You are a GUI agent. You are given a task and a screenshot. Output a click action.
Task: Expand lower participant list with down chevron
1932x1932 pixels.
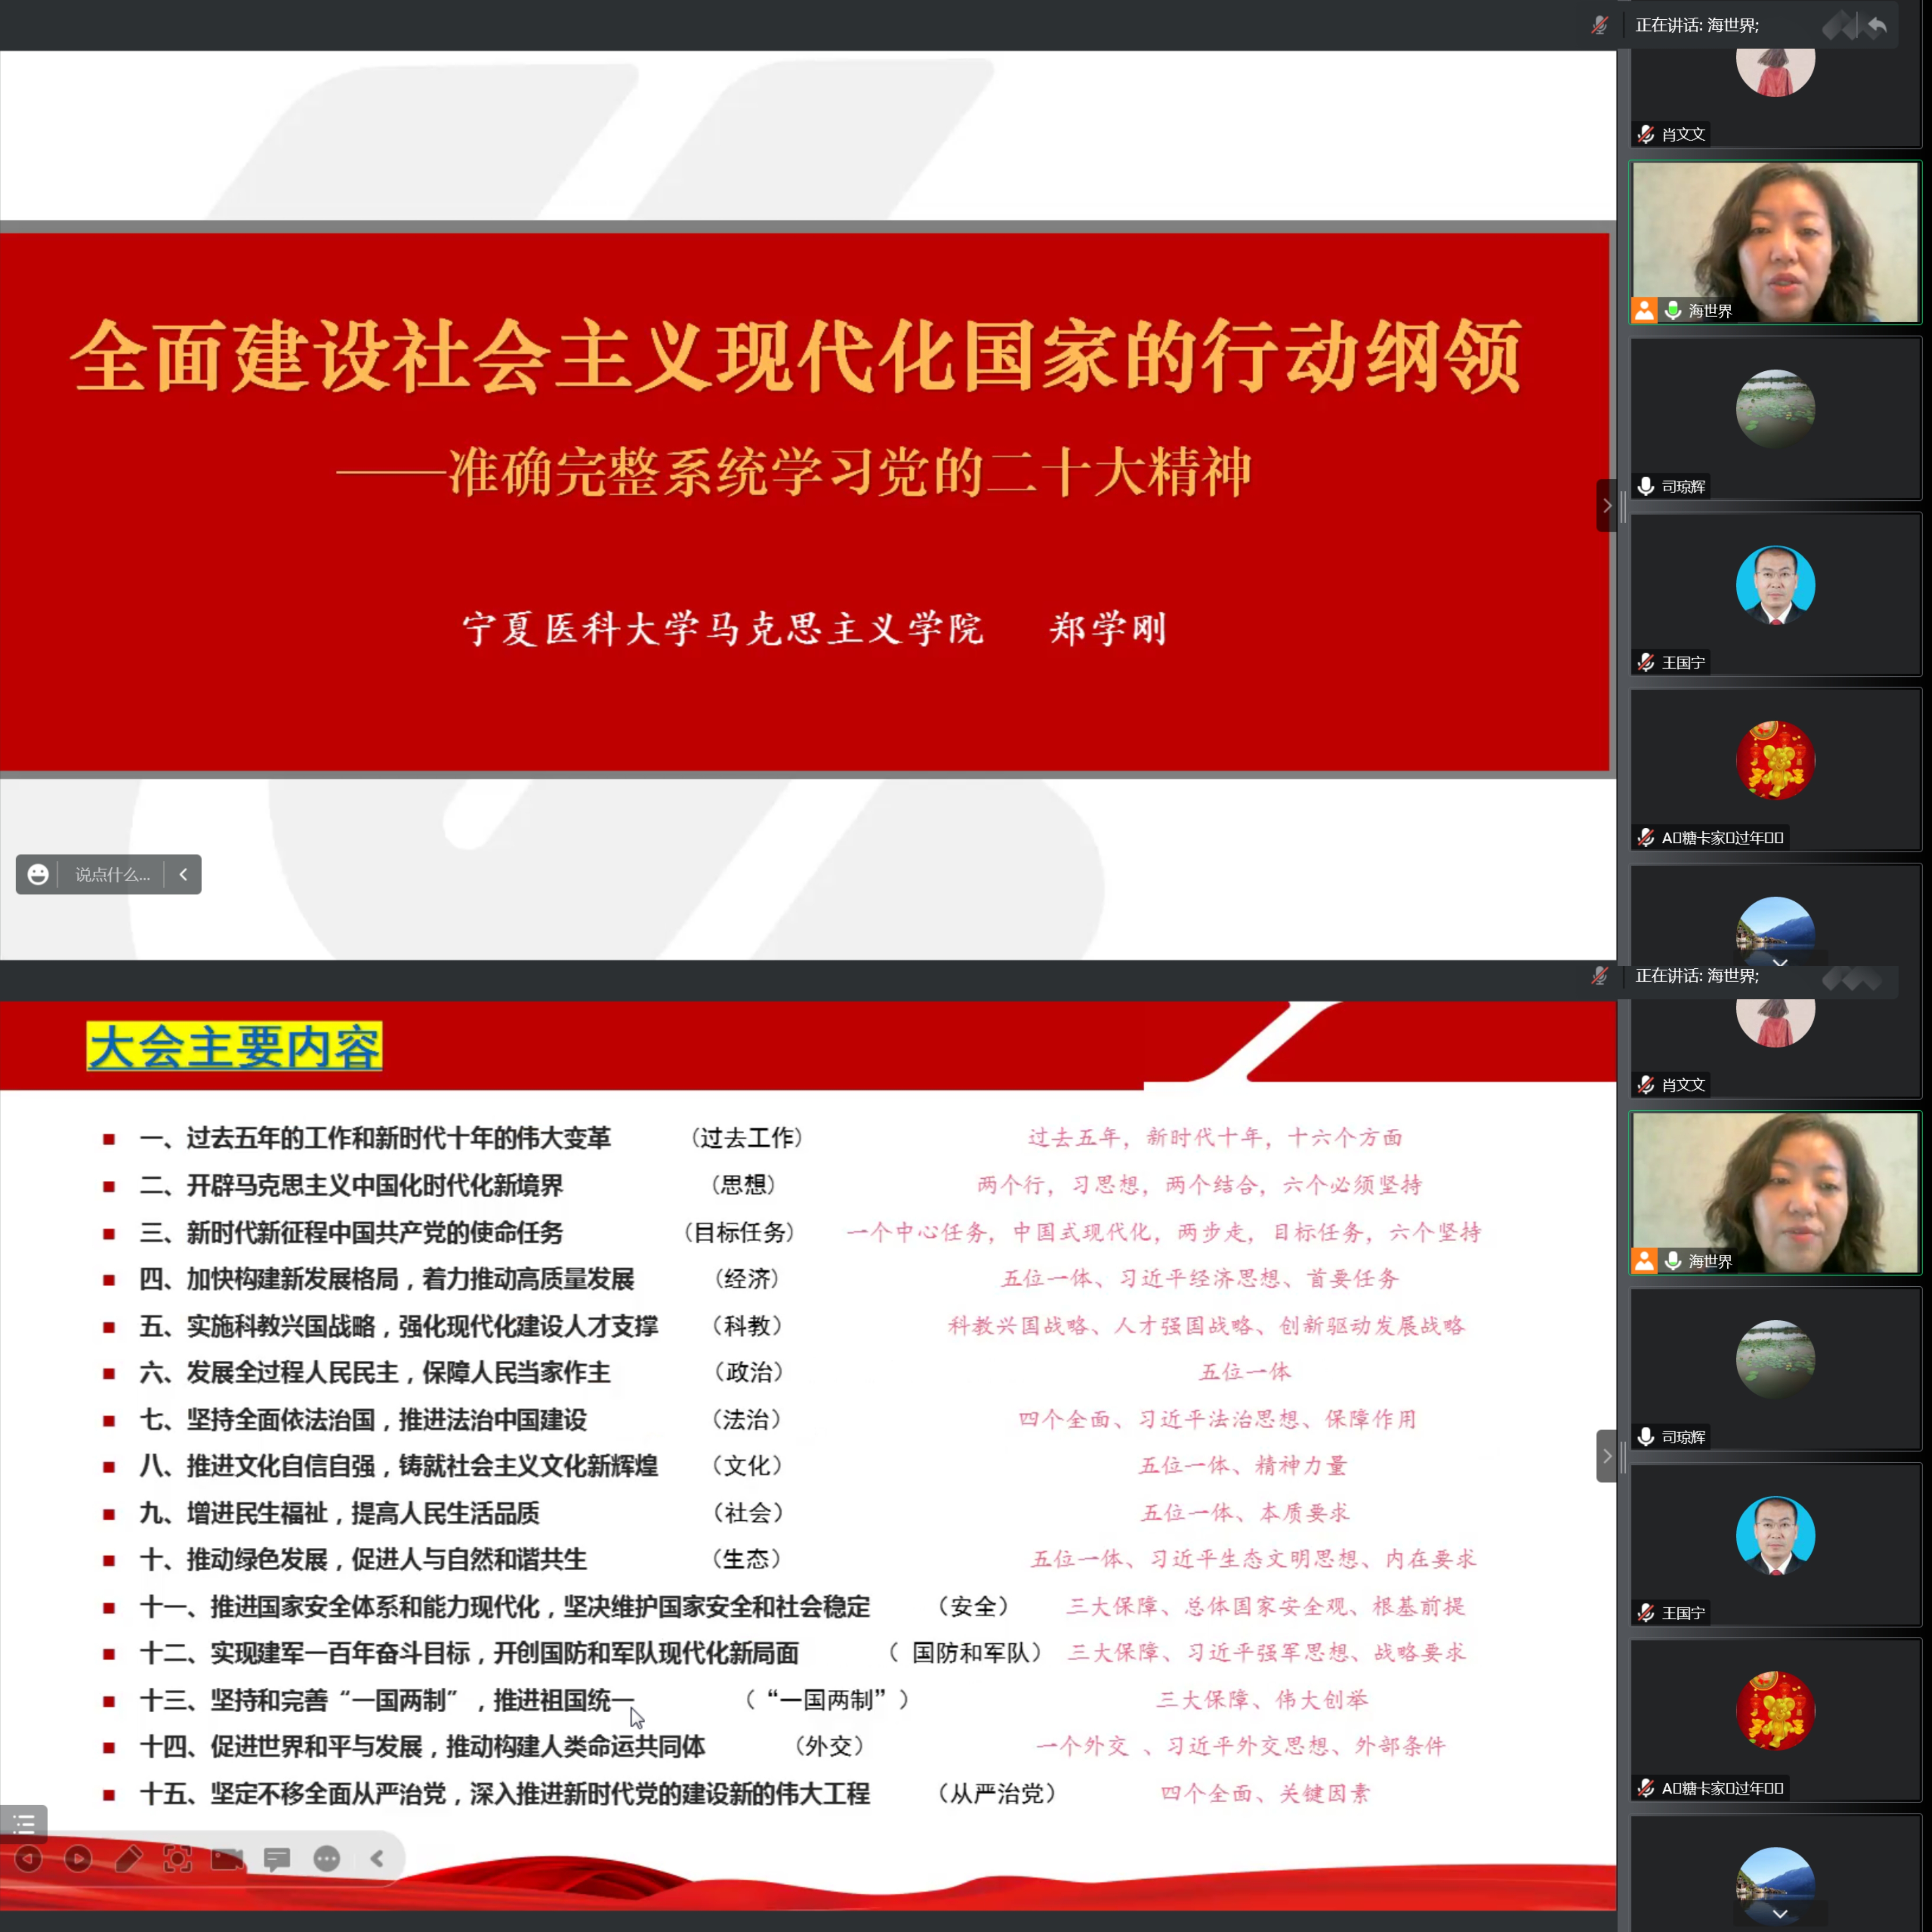click(x=1780, y=1913)
